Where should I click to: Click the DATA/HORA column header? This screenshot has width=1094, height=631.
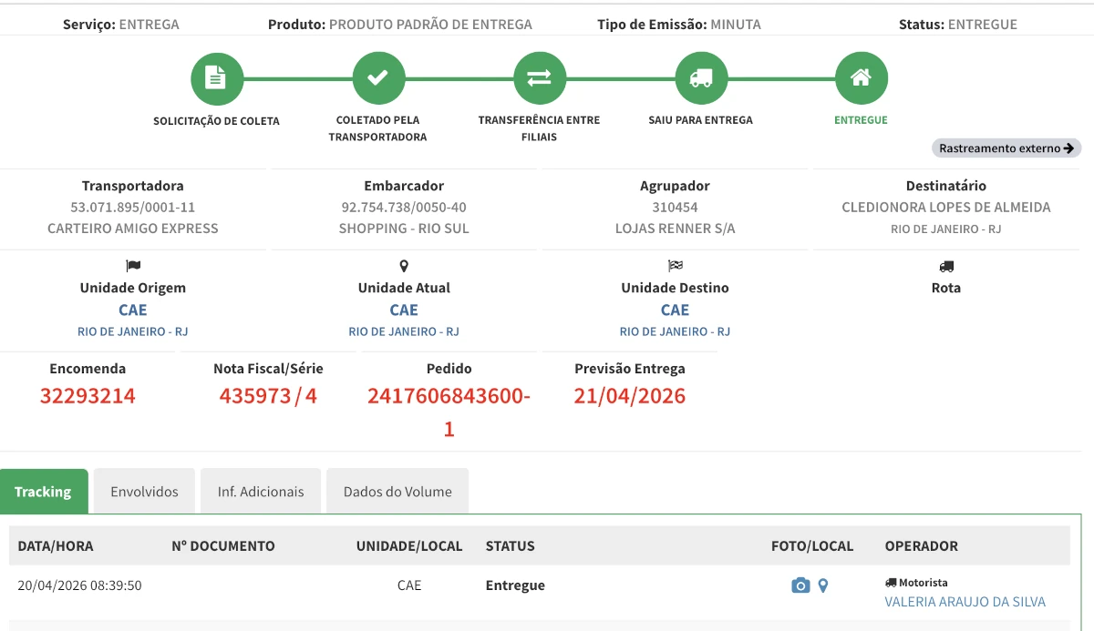click(x=56, y=546)
